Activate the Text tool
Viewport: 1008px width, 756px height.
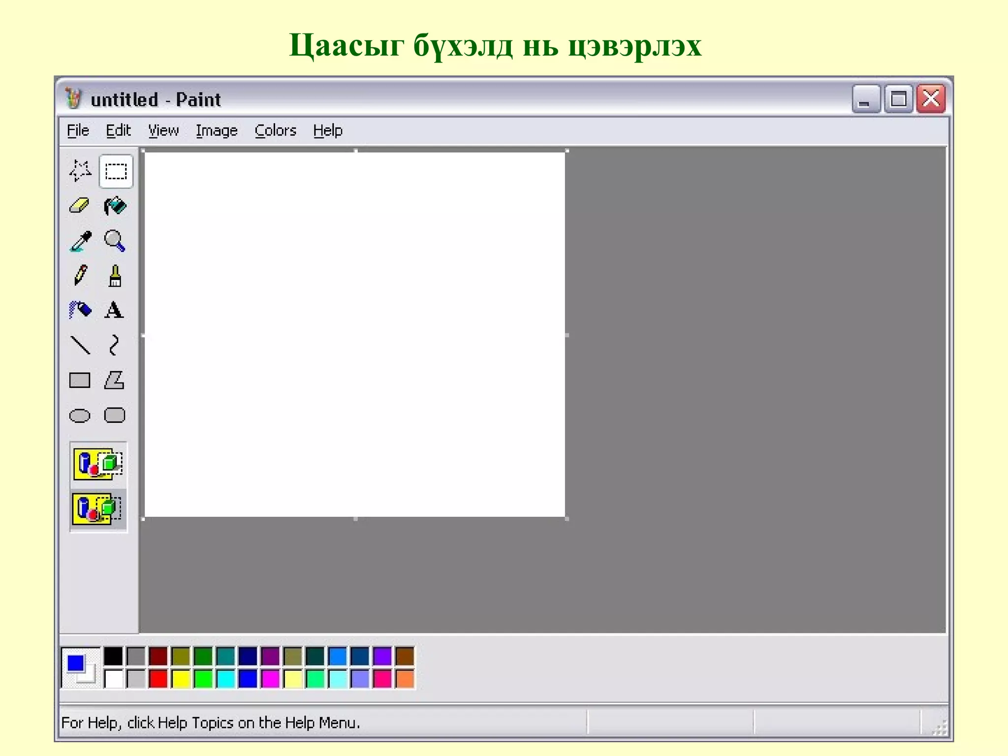click(x=115, y=310)
